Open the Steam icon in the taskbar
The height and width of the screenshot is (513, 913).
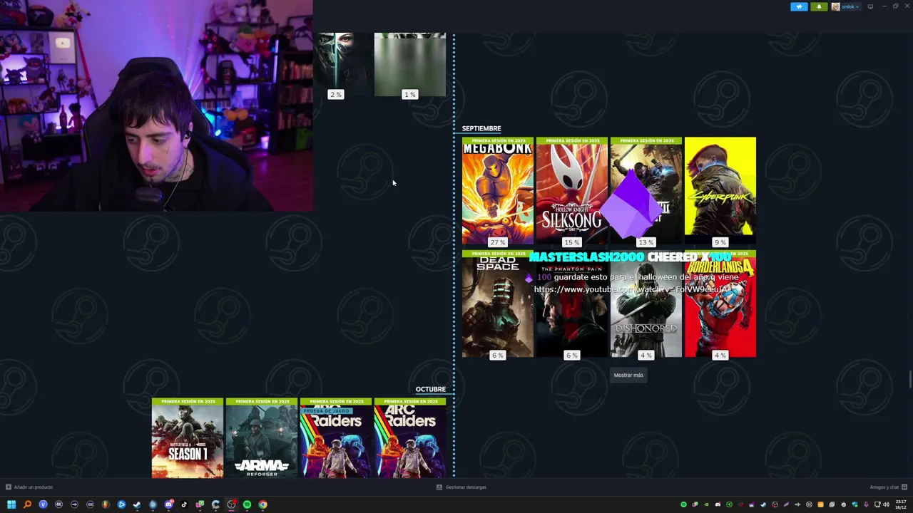click(137, 504)
